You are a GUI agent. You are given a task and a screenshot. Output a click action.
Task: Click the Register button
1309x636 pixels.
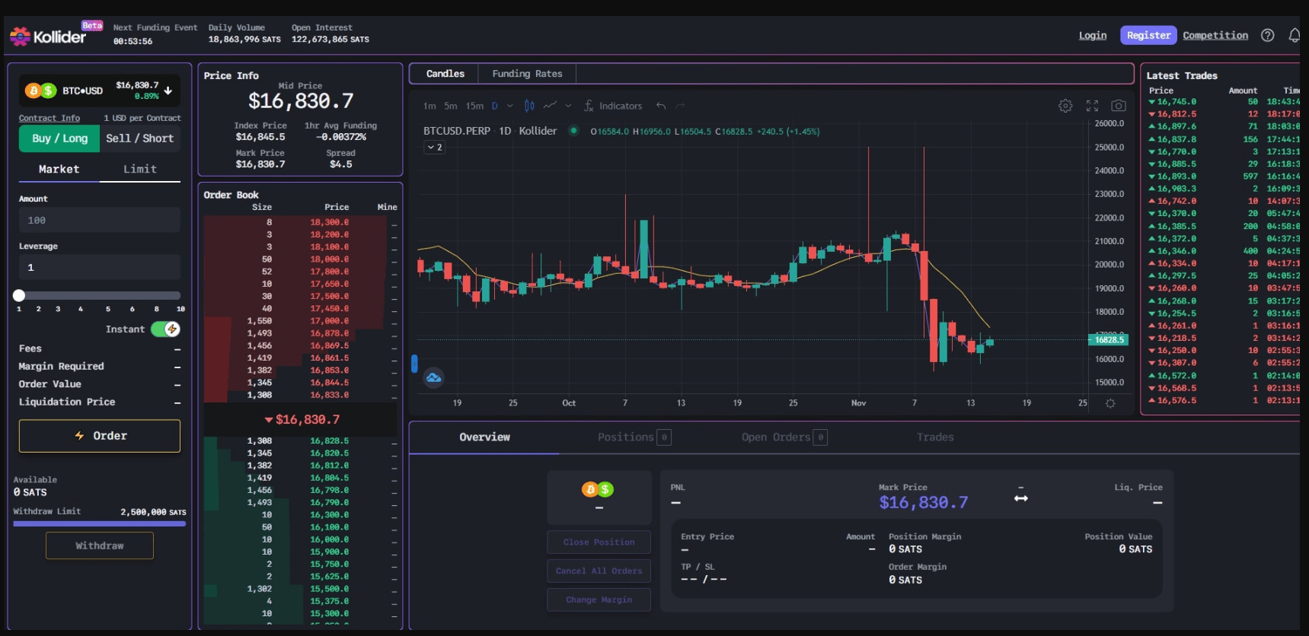[x=1148, y=35]
